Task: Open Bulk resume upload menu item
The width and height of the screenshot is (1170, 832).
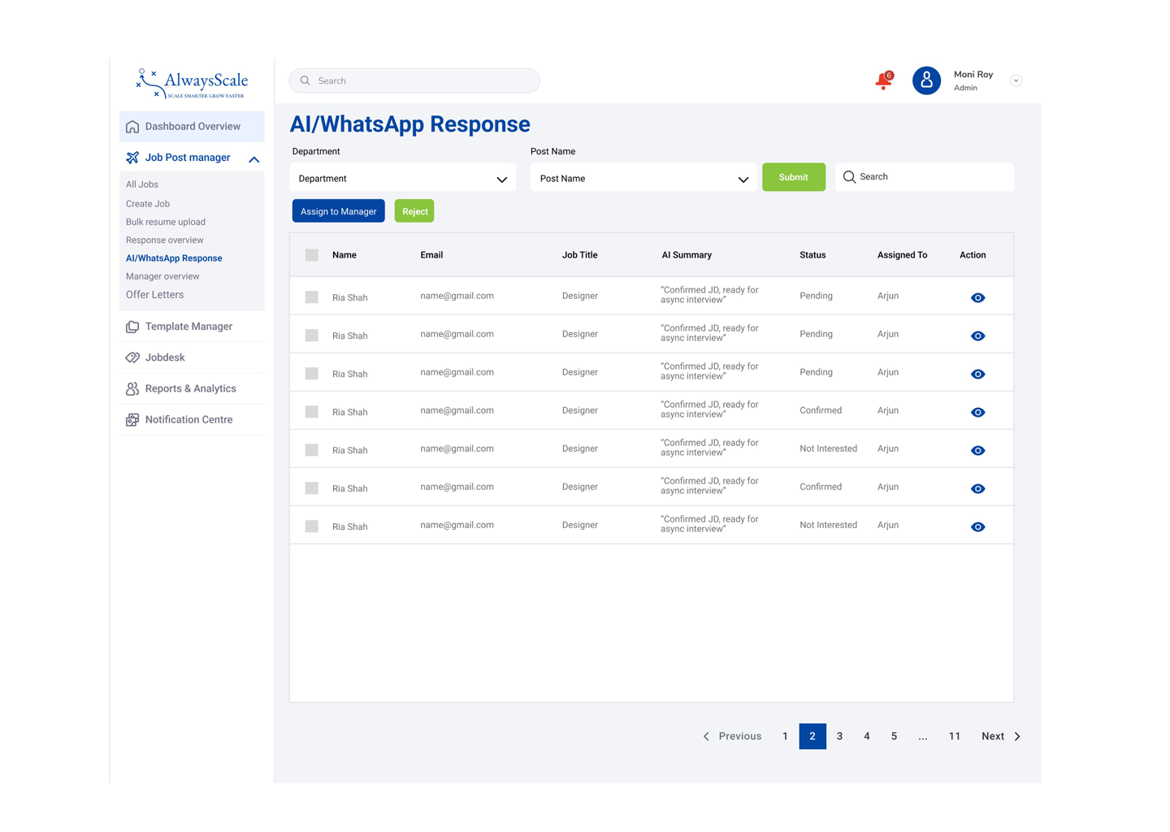Action: 166,222
